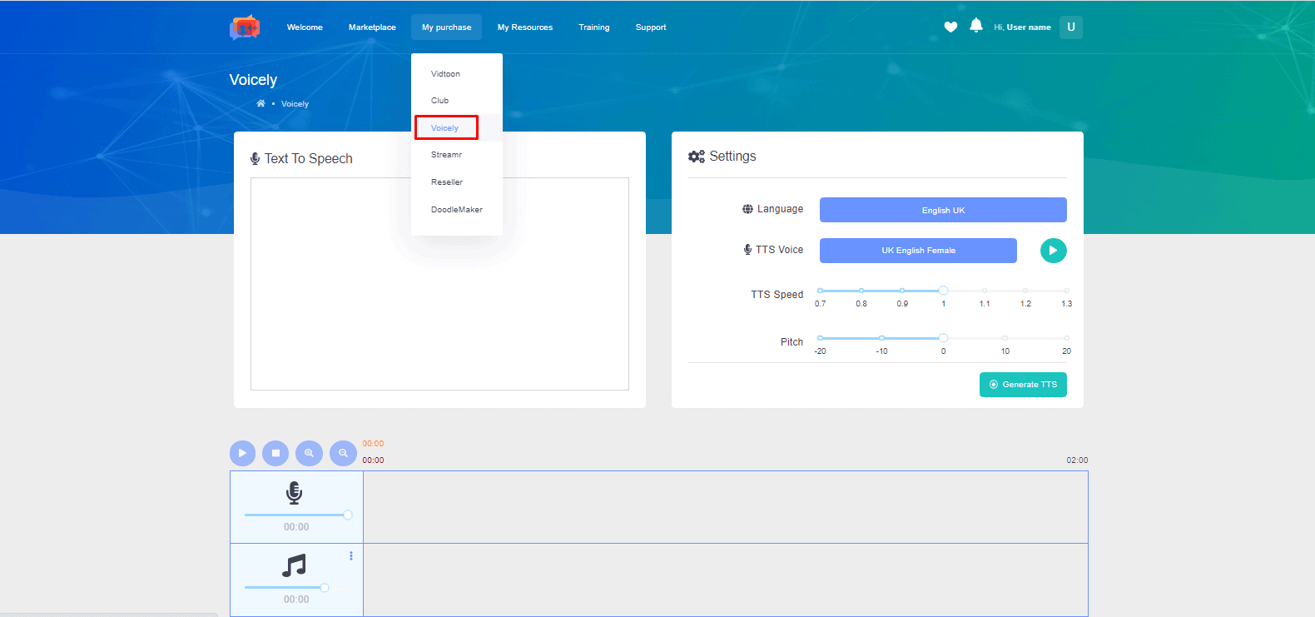The width and height of the screenshot is (1315, 617).
Task: Select Streamr from the dropdown menu
Action: (x=446, y=155)
